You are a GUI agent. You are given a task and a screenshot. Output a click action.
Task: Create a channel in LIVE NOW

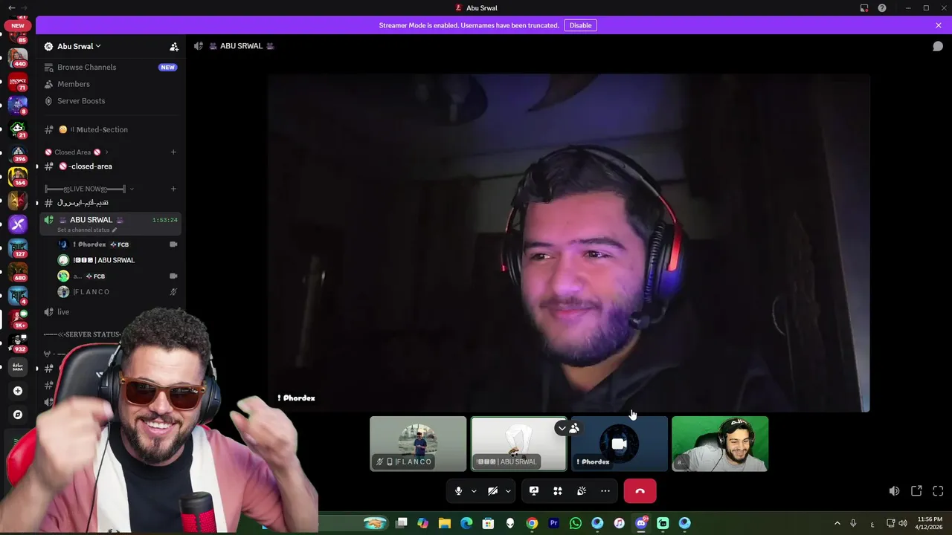[173, 189]
